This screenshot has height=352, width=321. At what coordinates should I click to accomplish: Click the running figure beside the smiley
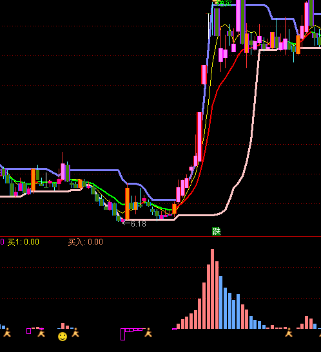(75, 333)
